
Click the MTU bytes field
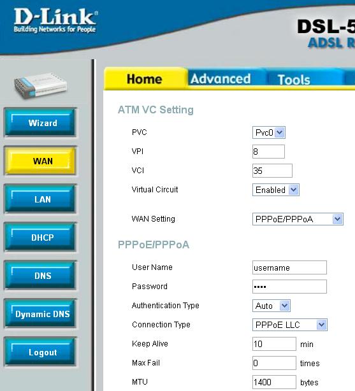click(274, 382)
